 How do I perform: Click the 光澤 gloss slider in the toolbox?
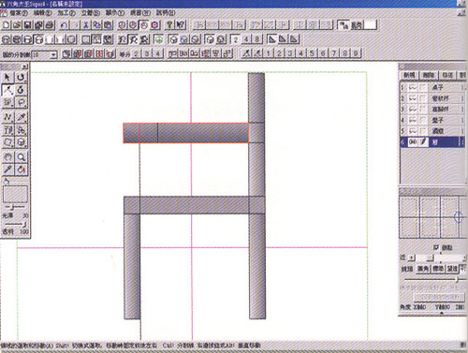coord(14,207)
